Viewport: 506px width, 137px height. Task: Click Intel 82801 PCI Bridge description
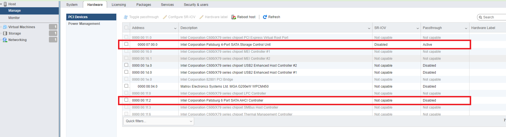207,80
